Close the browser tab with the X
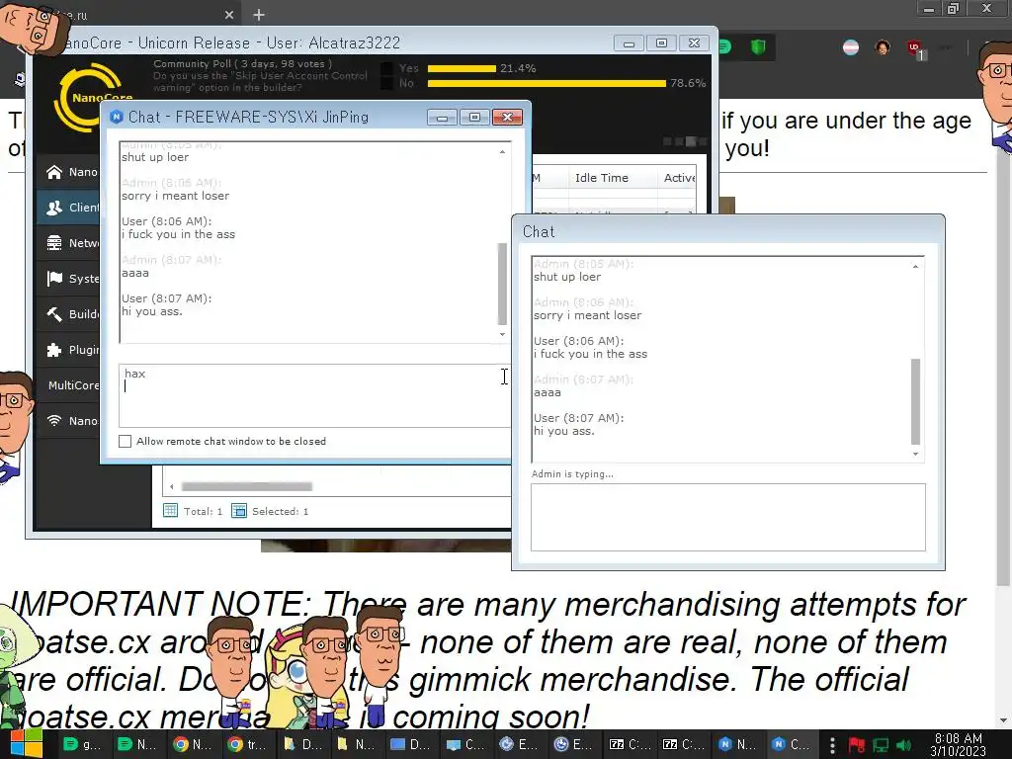 [229, 14]
